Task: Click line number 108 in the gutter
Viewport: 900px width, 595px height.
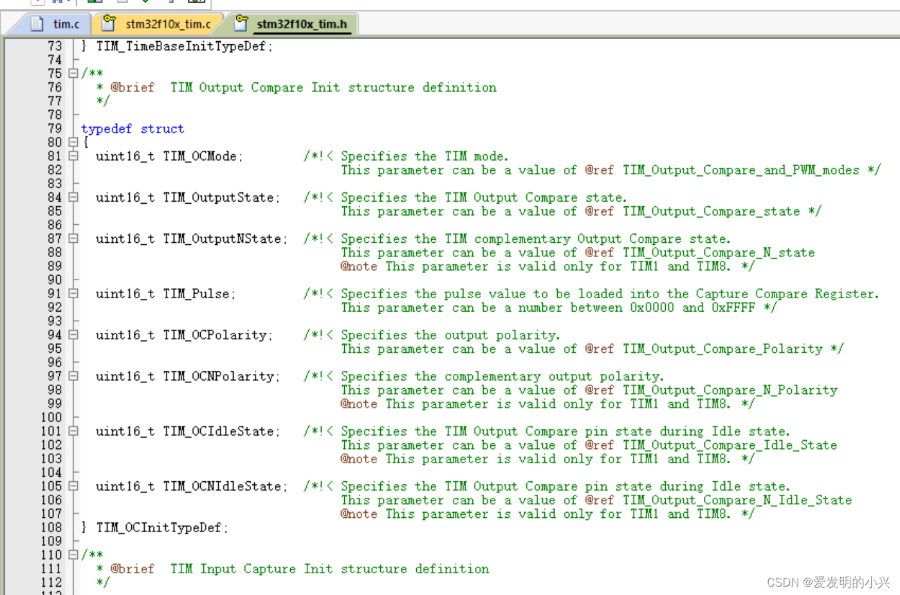Action: coord(51,528)
